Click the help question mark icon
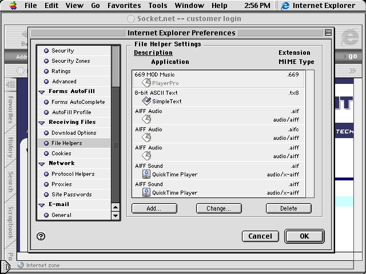The height and width of the screenshot is (274, 366). [x=41, y=236]
